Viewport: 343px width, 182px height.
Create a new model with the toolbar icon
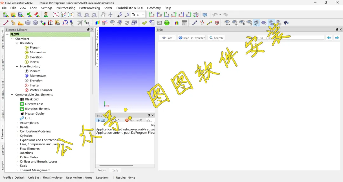pos(6,15)
